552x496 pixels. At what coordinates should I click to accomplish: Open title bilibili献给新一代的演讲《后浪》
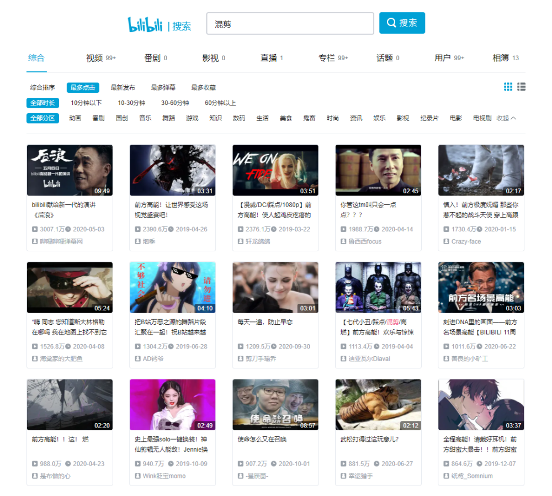click(x=63, y=210)
